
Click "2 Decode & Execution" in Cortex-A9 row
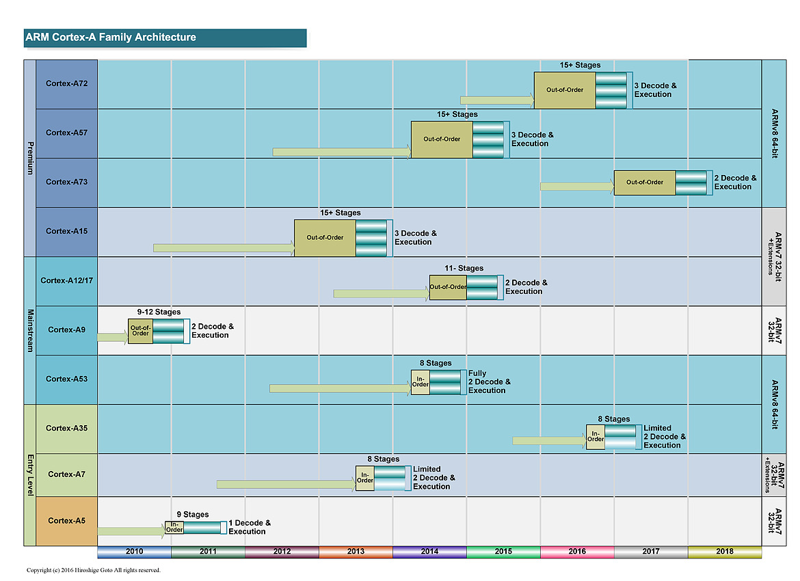[213, 331]
